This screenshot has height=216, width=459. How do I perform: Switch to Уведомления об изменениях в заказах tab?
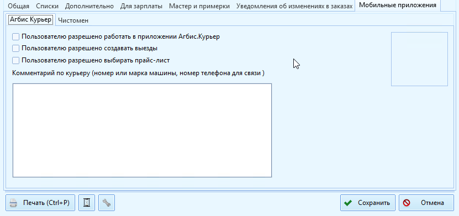[x=294, y=6]
